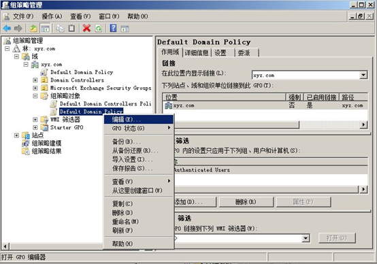The height and width of the screenshot is (264, 377).
Task: Switch to the 设置 tab
Action: pyautogui.click(x=223, y=52)
